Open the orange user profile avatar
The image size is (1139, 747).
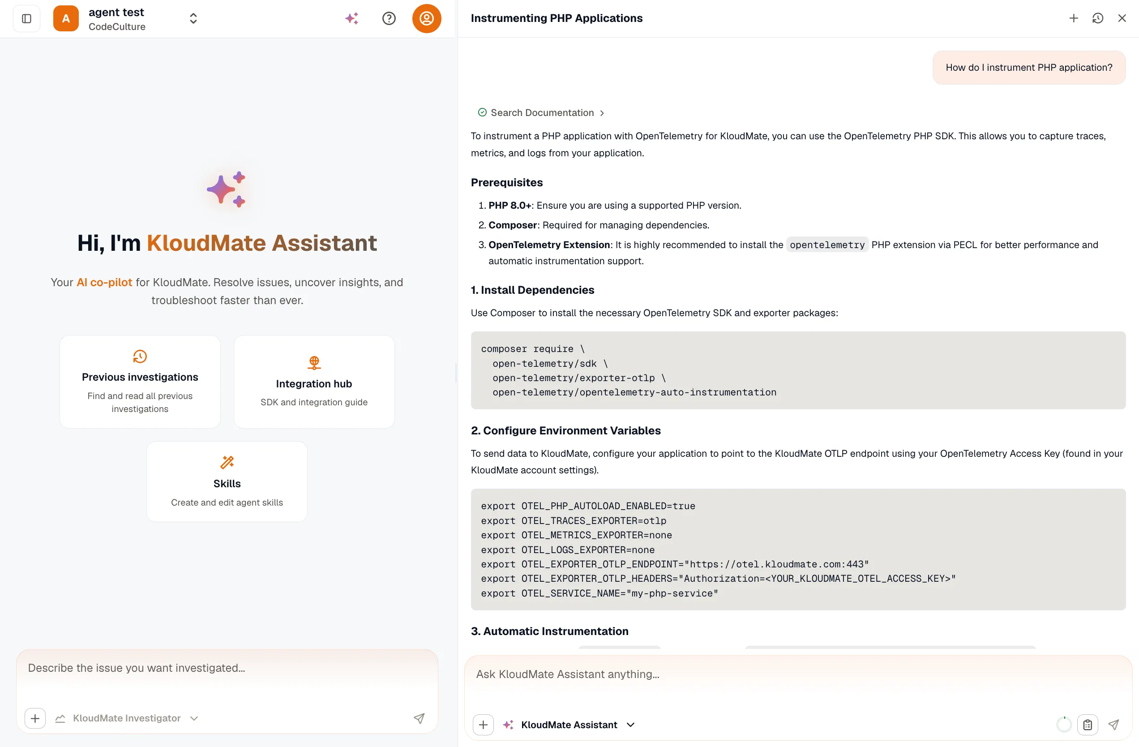(426, 19)
